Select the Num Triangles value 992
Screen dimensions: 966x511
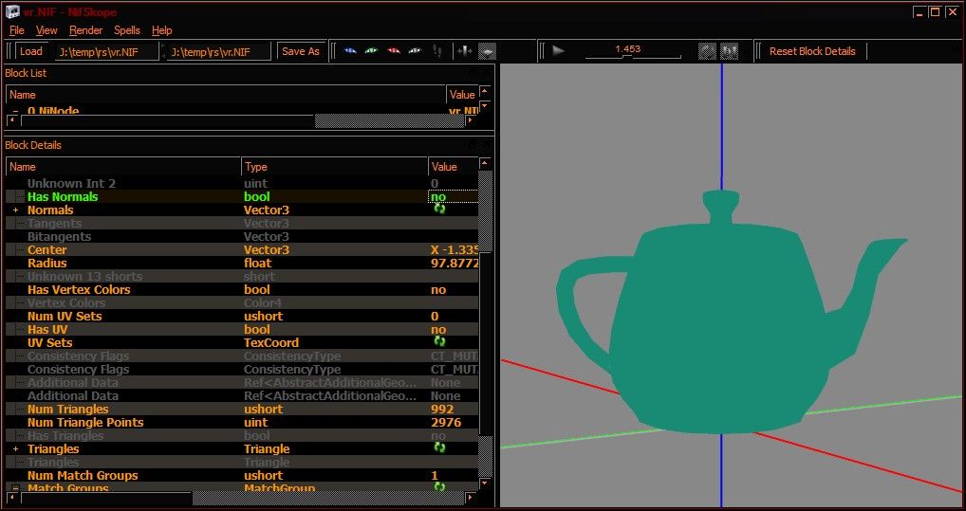click(442, 410)
